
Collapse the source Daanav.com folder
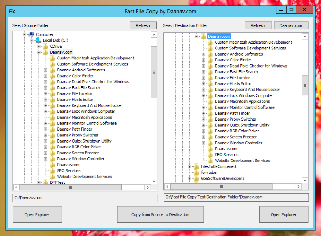(39, 52)
